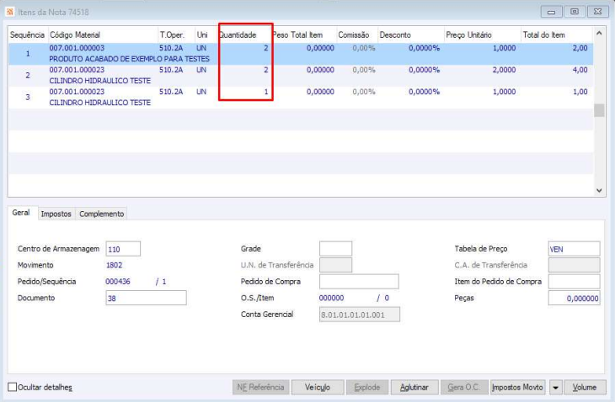Maximize the Itens da Nota window

(575, 12)
